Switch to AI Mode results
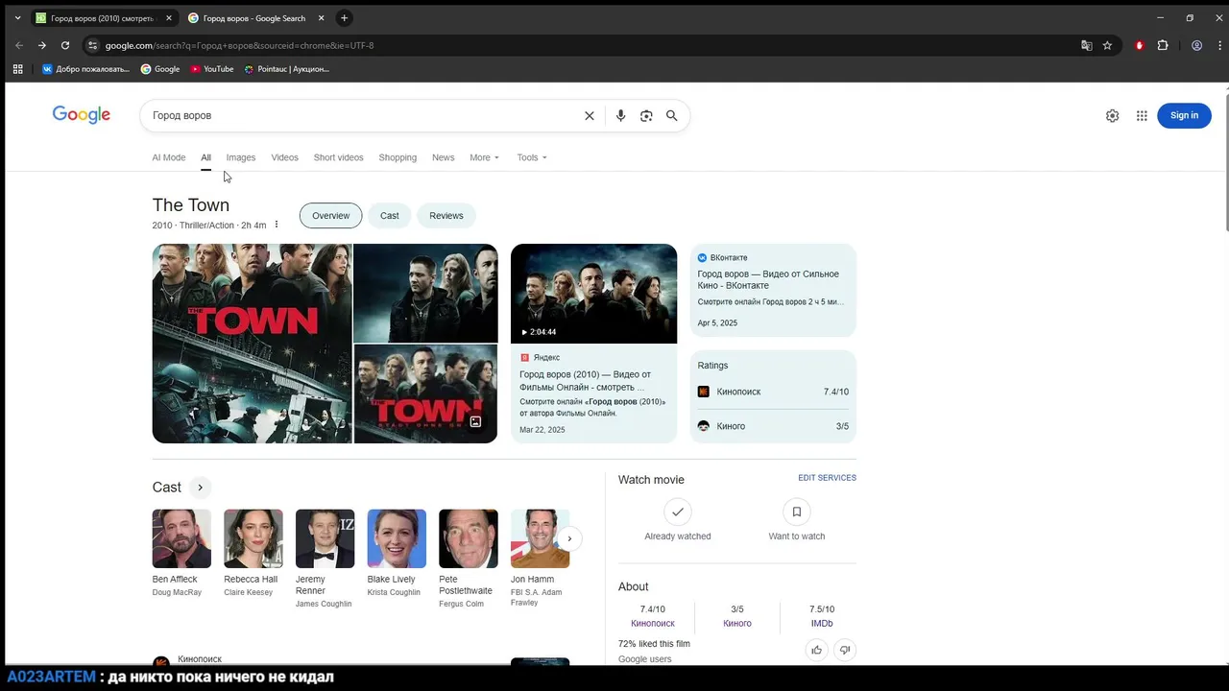 pyautogui.click(x=169, y=157)
